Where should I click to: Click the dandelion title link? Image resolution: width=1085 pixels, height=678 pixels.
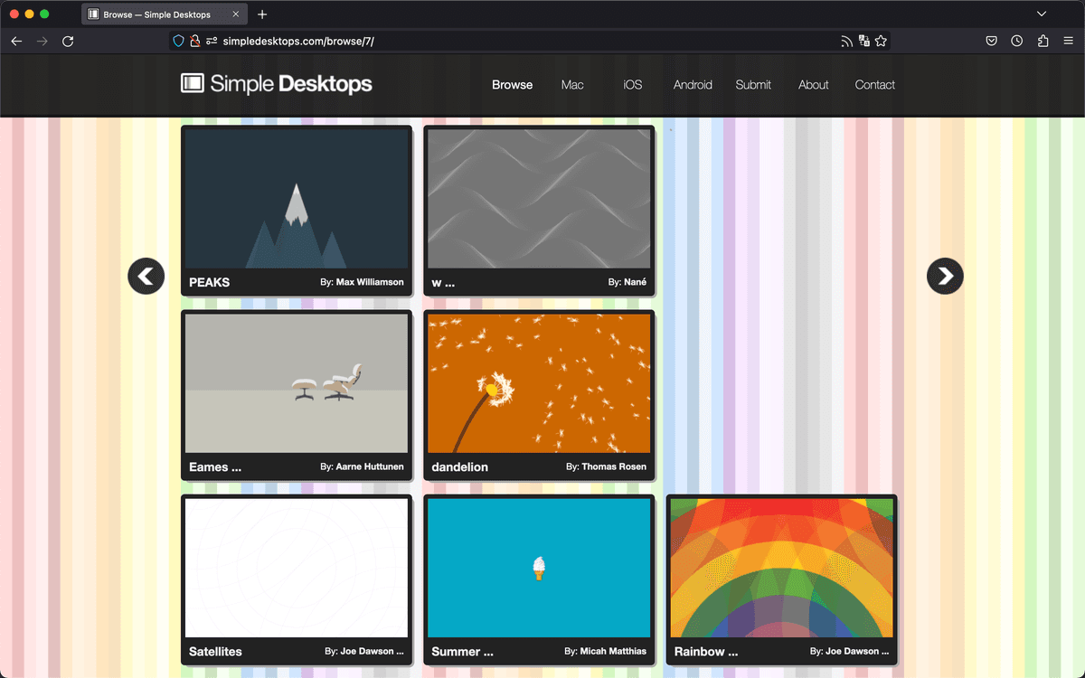tap(460, 467)
